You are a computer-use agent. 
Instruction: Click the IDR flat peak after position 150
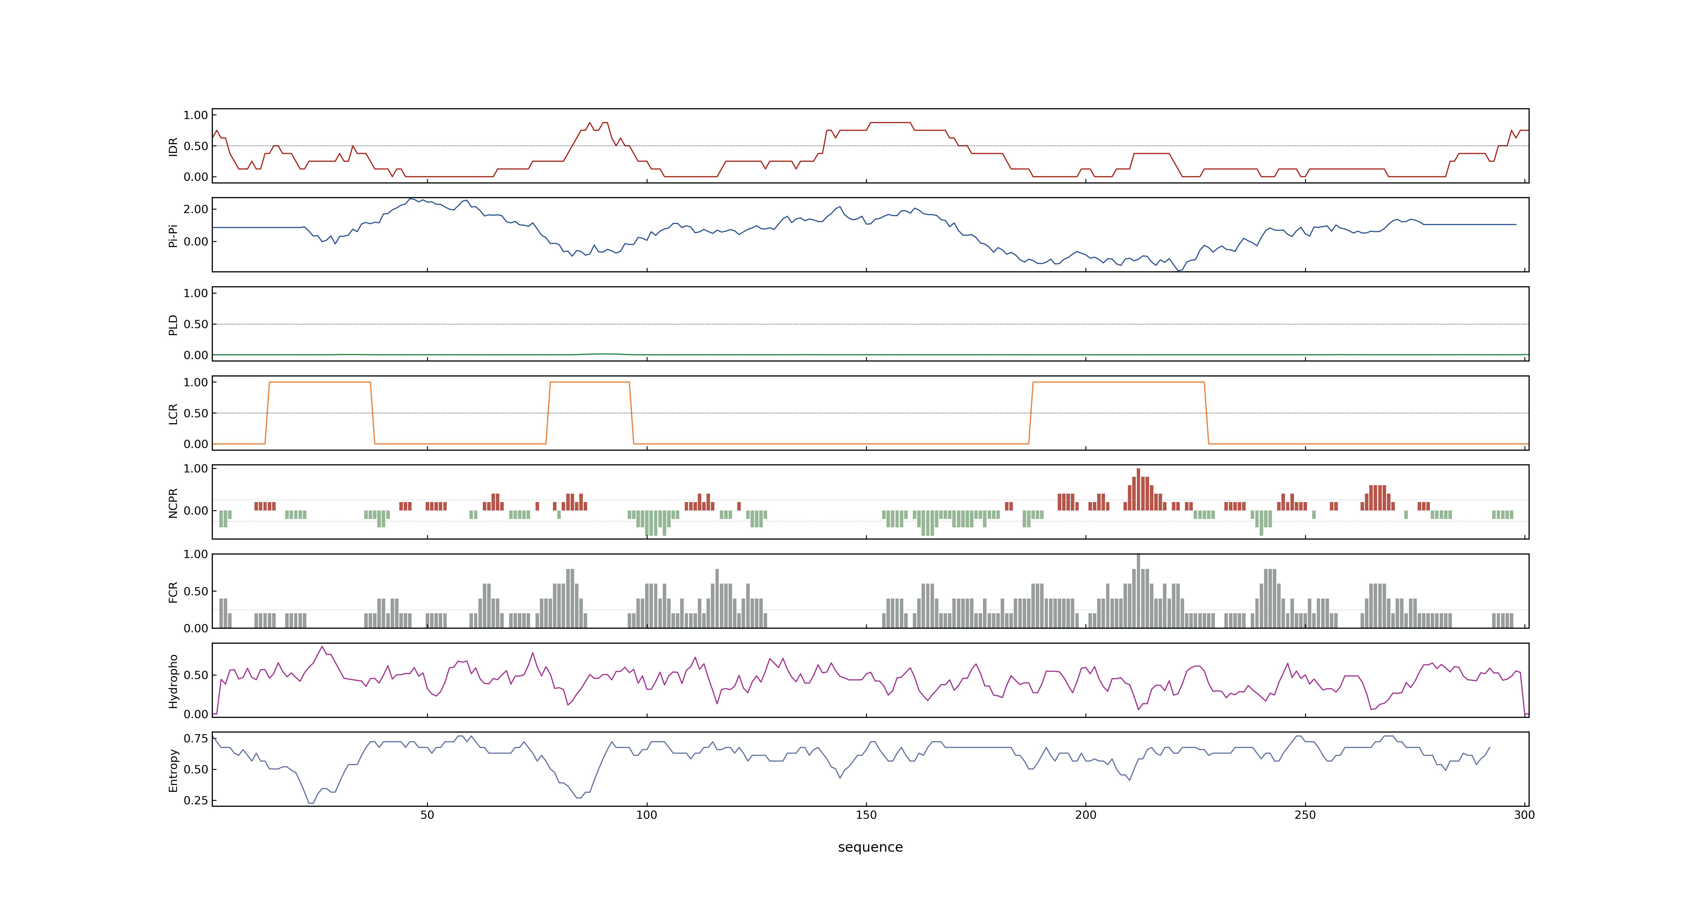890,123
